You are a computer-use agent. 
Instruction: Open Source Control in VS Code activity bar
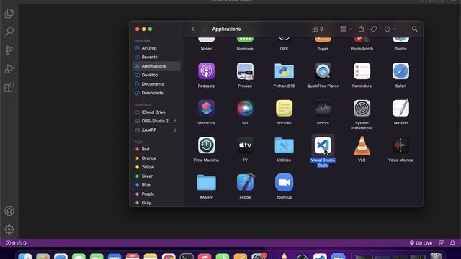(x=9, y=50)
